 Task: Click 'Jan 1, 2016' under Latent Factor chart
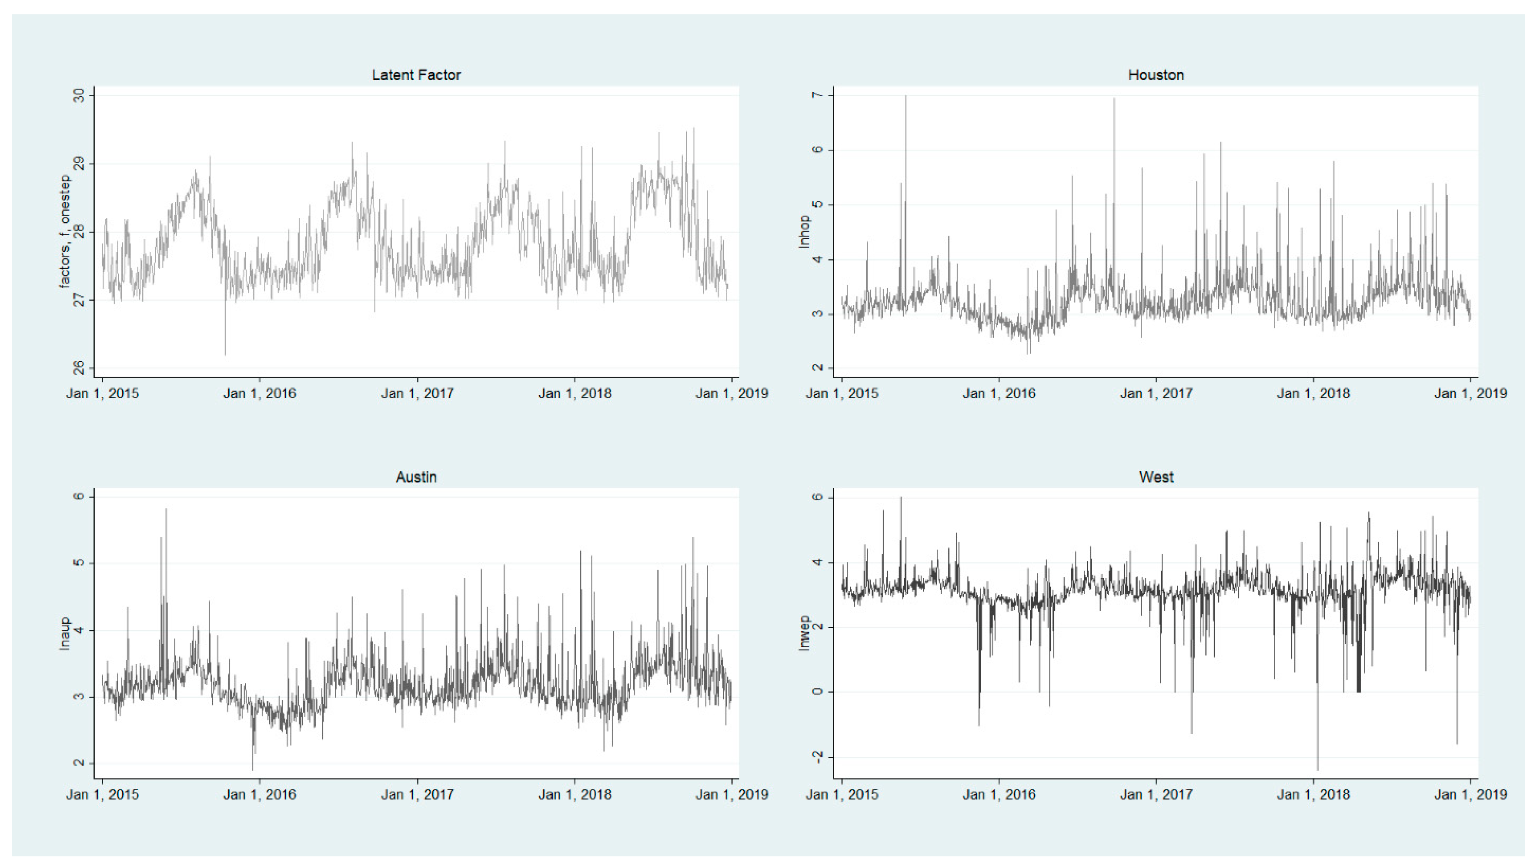click(259, 393)
